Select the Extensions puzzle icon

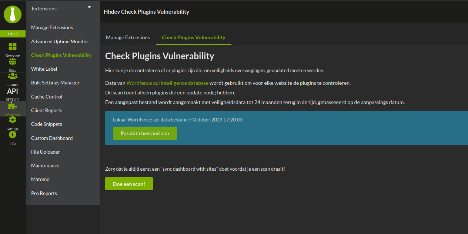click(13, 107)
